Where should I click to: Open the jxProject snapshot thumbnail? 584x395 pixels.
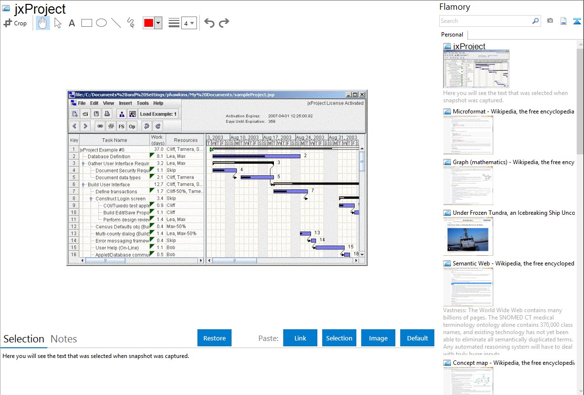[476, 69]
